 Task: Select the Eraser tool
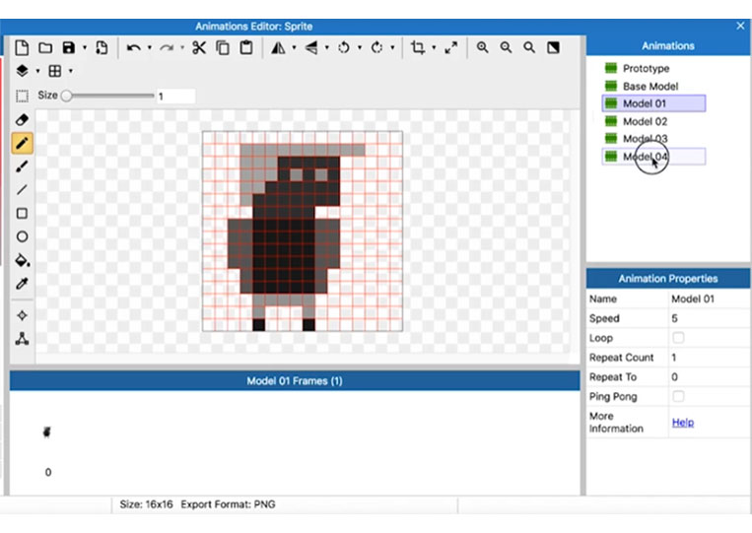click(22, 120)
